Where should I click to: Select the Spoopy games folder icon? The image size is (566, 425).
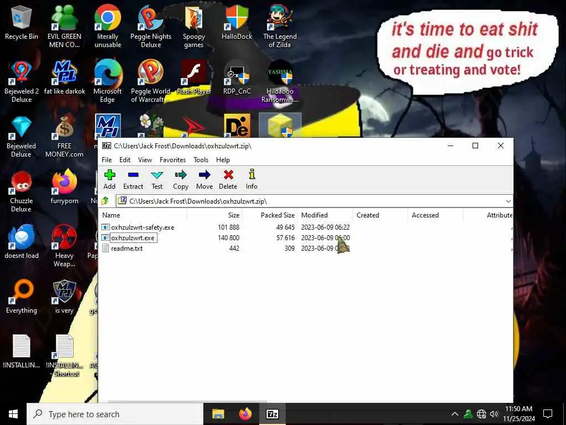click(194, 27)
